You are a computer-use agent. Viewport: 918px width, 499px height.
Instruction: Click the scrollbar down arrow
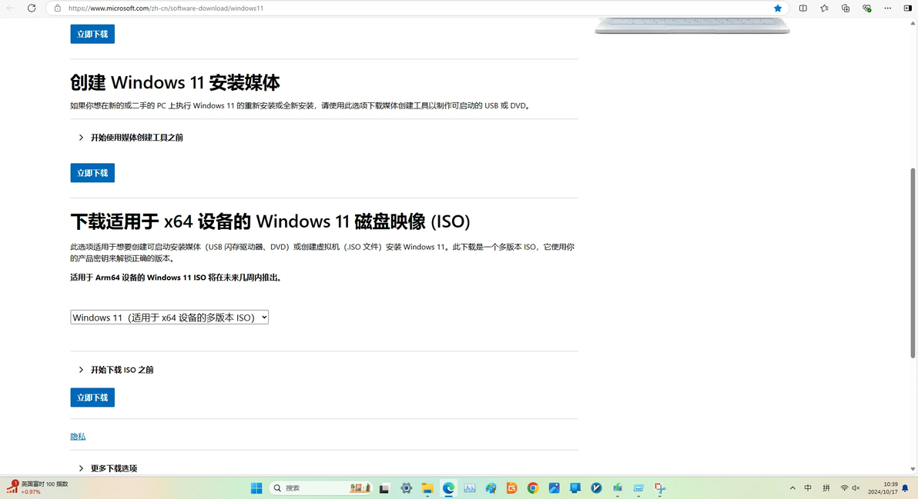913,468
